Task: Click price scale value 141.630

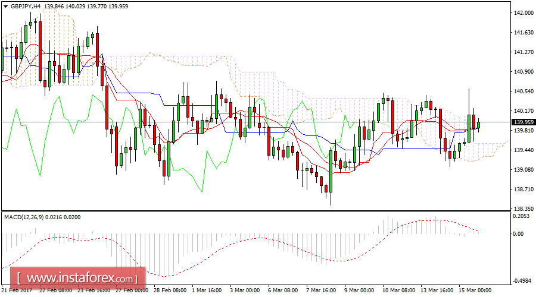Action: click(x=523, y=33)
